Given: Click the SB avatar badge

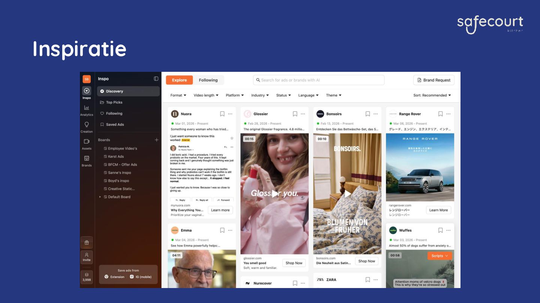Looking at the screenshot, I should pos(87,79).
